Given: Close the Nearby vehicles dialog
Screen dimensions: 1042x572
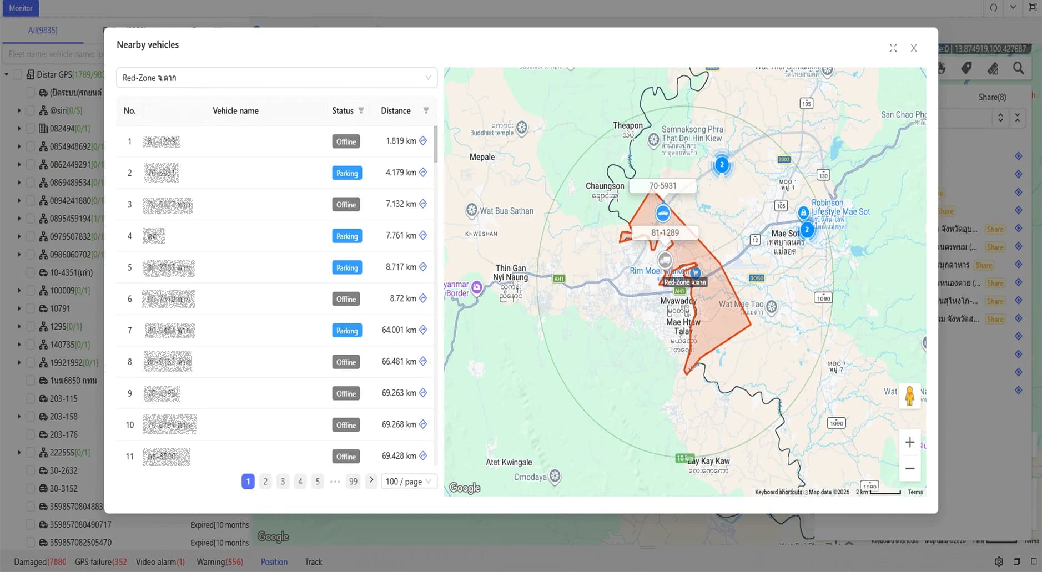Looking at the screenshot, I should click(x=914, y=48).
